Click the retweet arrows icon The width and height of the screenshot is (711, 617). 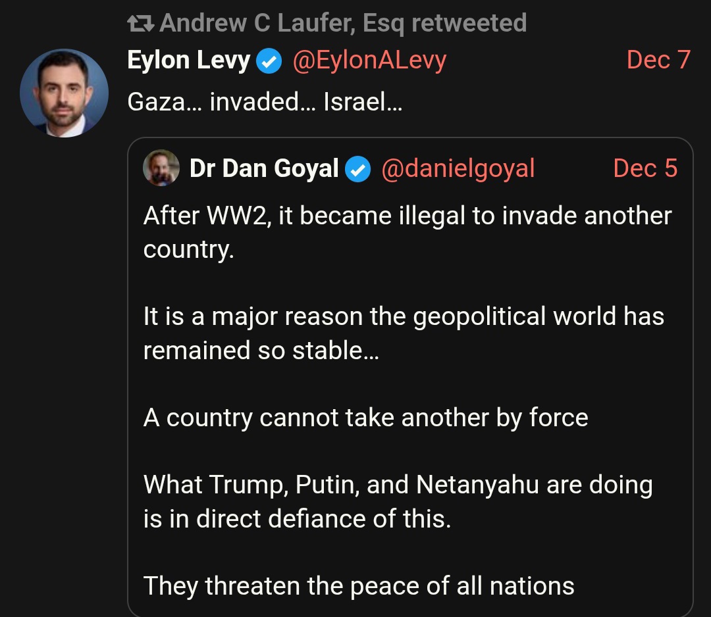141,24
